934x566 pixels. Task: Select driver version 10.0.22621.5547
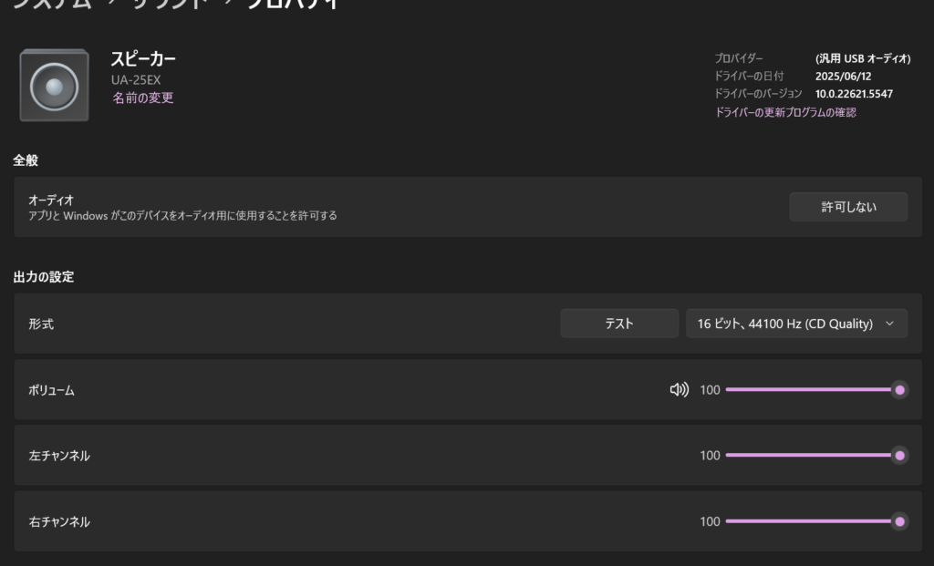coord(854,94)
